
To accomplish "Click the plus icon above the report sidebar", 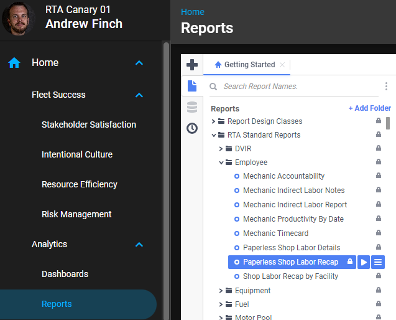I will [x=192, y=65].
